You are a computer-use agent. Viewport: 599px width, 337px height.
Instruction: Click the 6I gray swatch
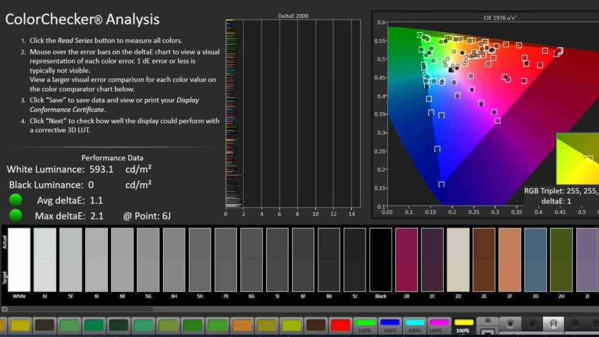[x=97, y=260]
